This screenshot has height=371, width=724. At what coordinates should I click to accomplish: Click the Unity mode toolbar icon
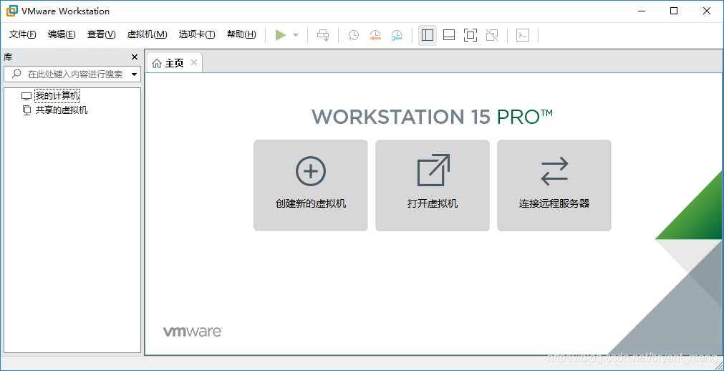coord(492,35)
